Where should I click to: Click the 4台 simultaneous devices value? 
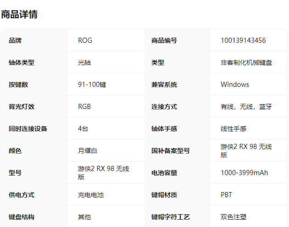[83, 129]
